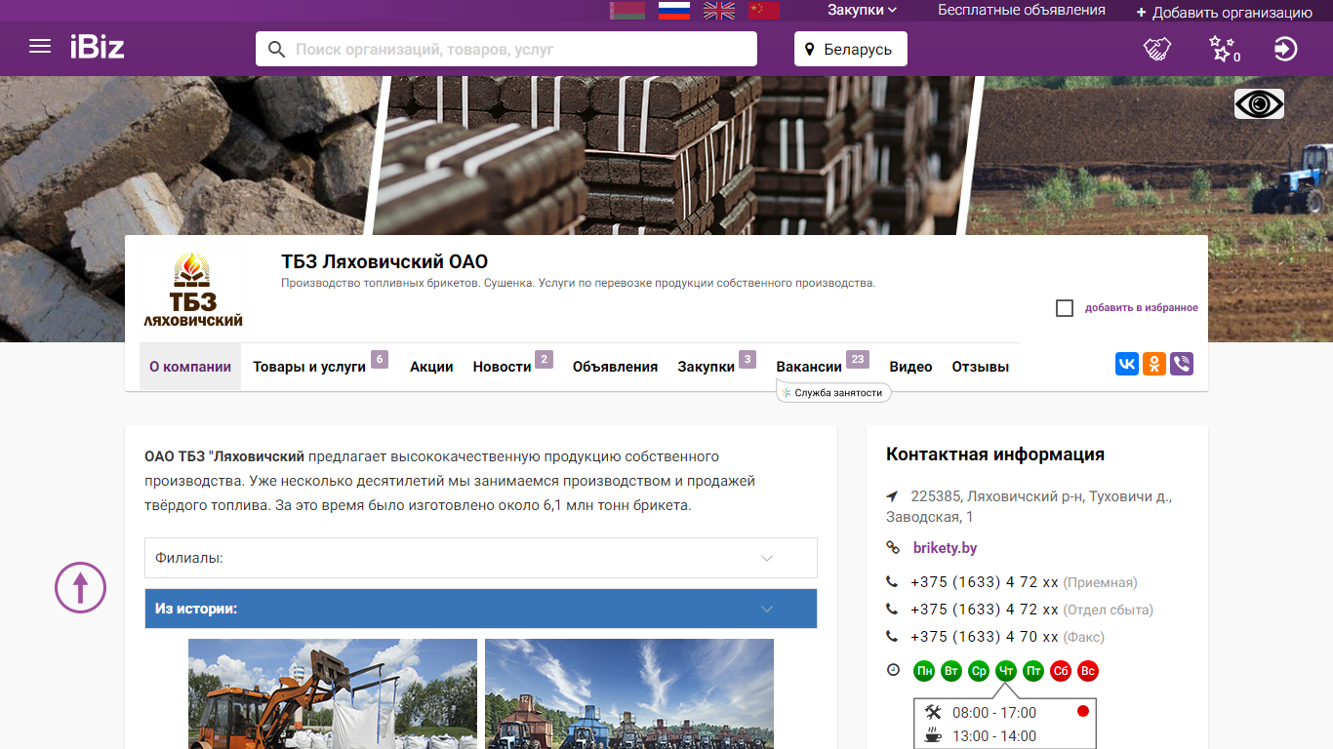Open the Акции tab

click(431, 367)
